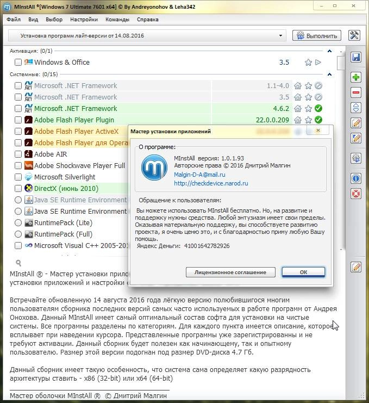Open the Выбор menu
Viewport: 369px width, 403px height.
(54, 20)
